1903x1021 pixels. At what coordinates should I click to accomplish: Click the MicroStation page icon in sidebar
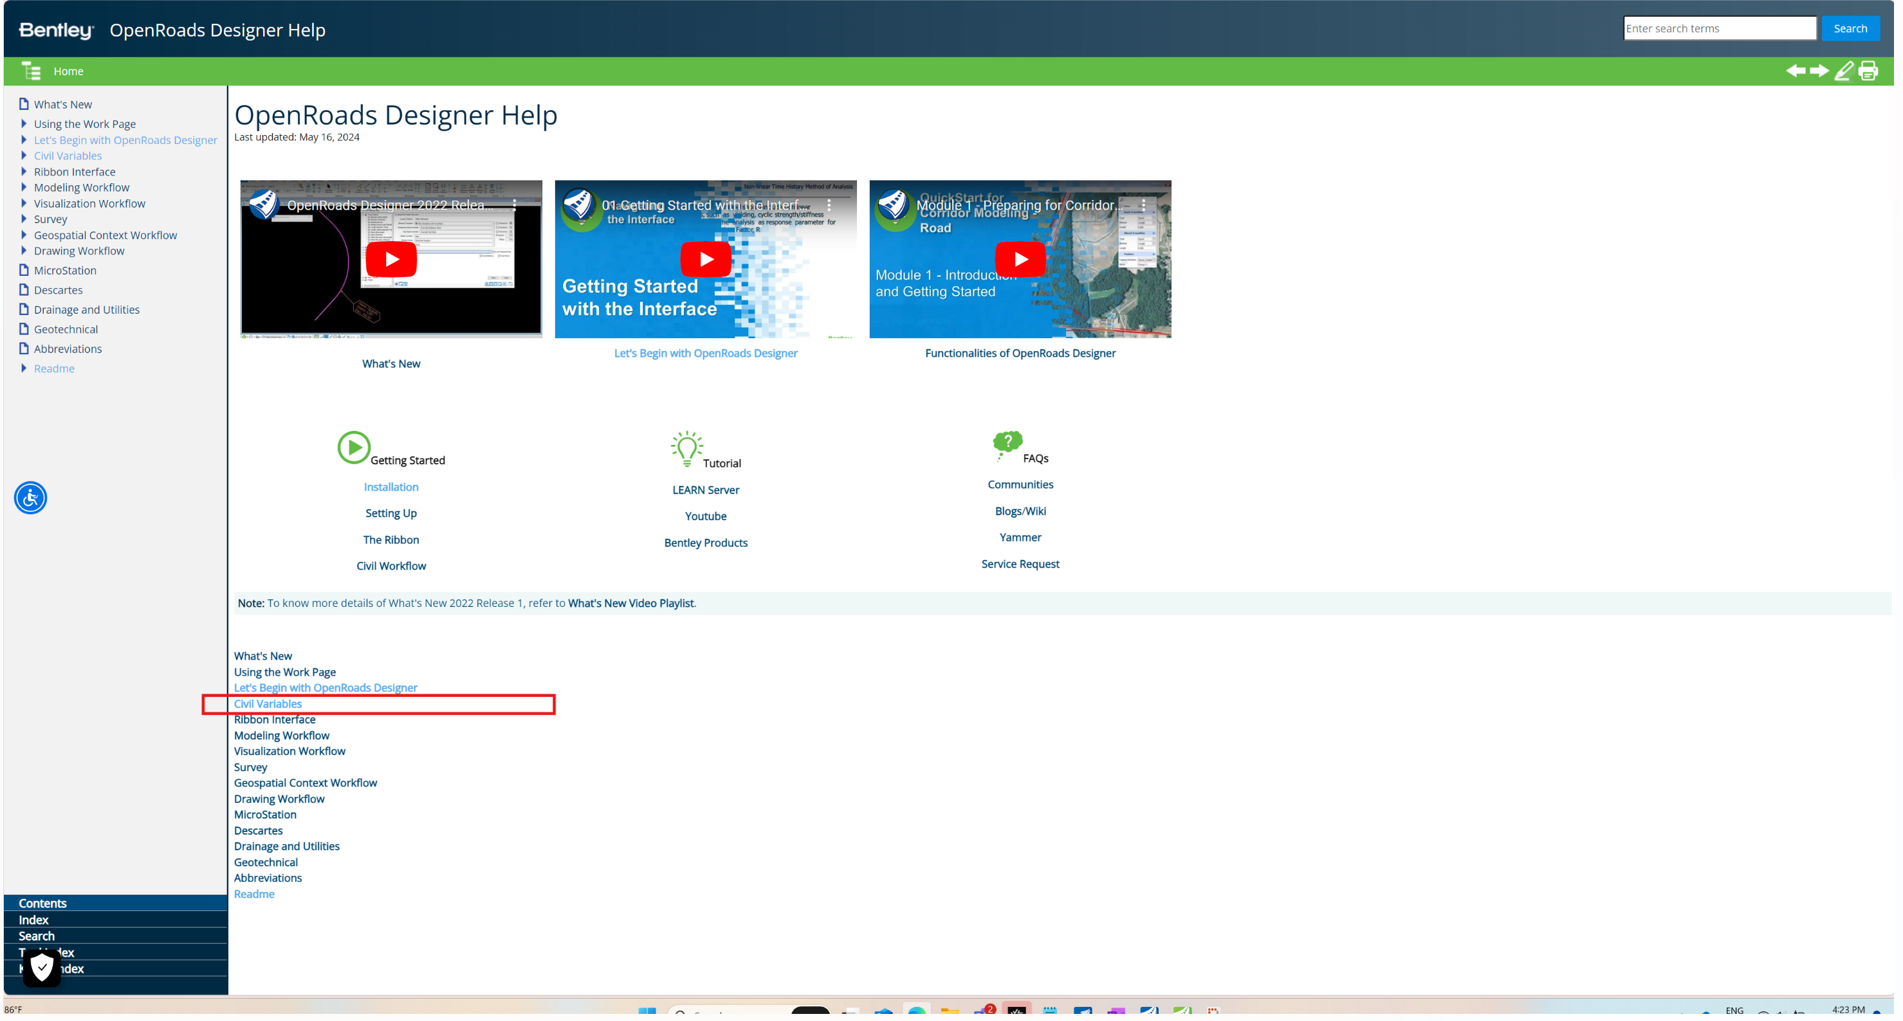point(24,270)
